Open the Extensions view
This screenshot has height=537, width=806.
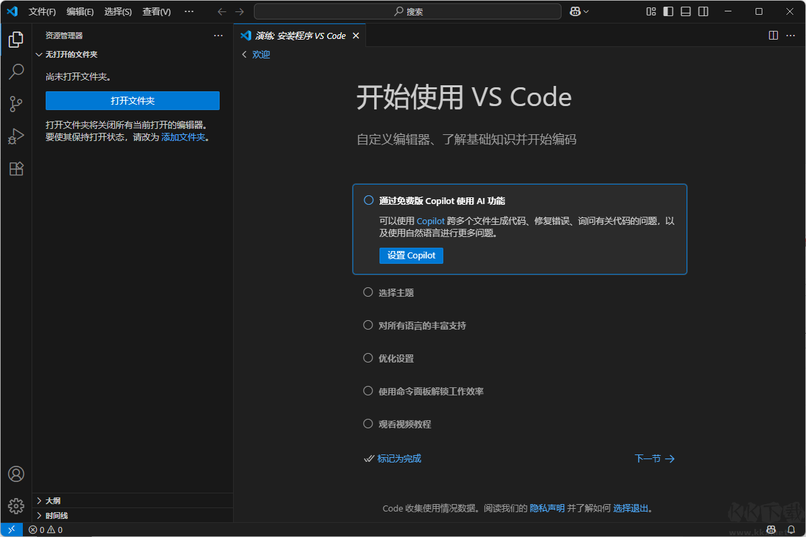pyautogui.click(x=15, y=168)
